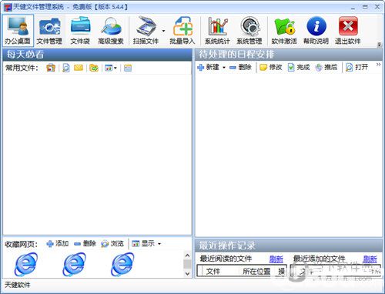Screen dimensions: 385x294
Task: Expand the 新建 dropdown arrow
Action: (224, 68)
